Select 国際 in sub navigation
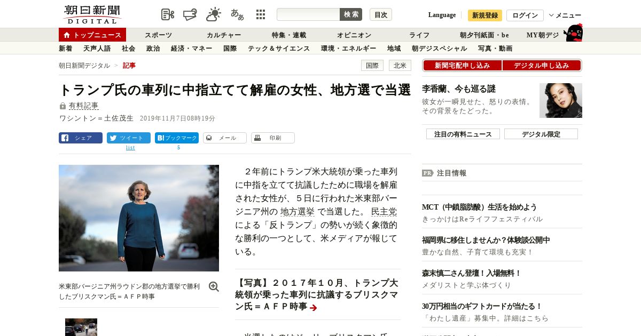Screen dimensions: 641x336 (230, 49)
